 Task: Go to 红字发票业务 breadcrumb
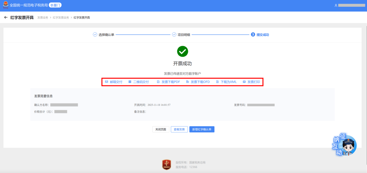coord(61,17)
